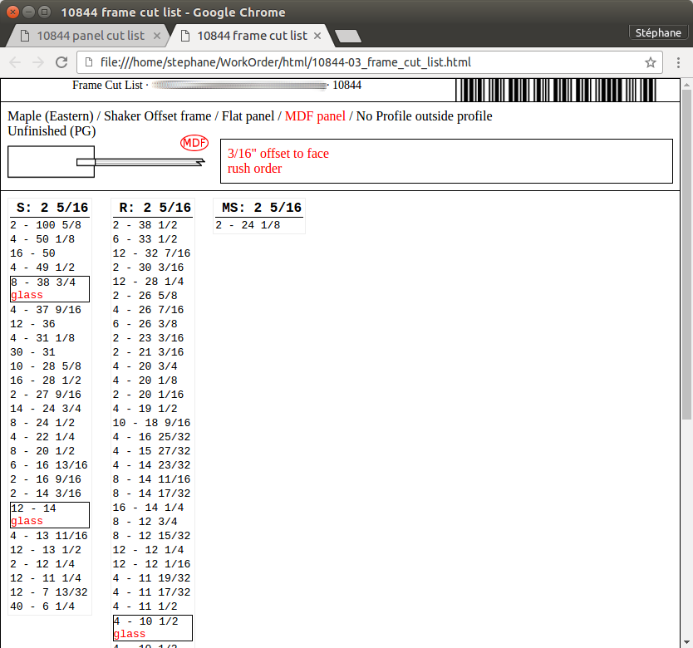The height and width of the screenshot is (648, 693).
Task: Click the red MDF oval symbol
Action: point(194,142)
